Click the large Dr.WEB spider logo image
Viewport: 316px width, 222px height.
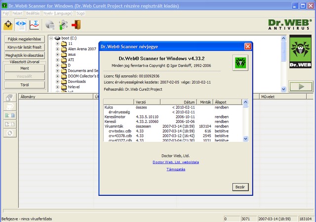pos(301,51)
